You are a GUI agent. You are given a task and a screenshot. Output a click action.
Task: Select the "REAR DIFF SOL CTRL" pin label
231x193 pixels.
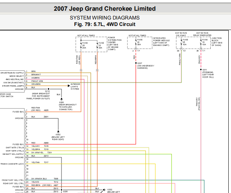click(x=13, y=183)
